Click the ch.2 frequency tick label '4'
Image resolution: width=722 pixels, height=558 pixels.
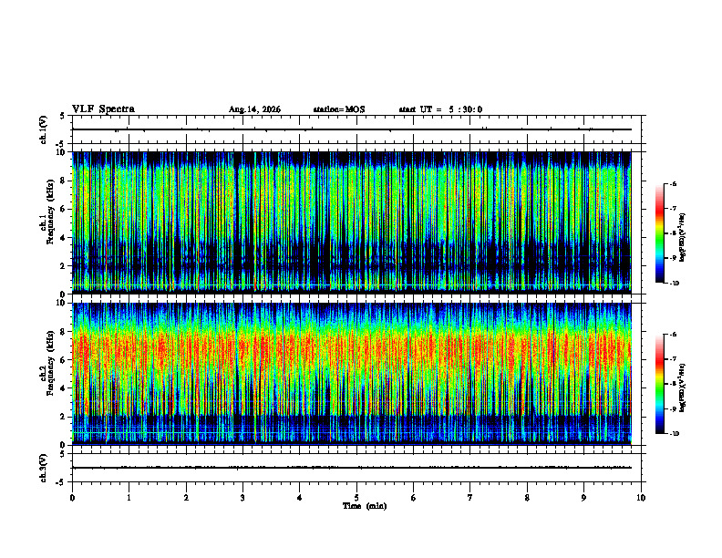pos(64,388)
